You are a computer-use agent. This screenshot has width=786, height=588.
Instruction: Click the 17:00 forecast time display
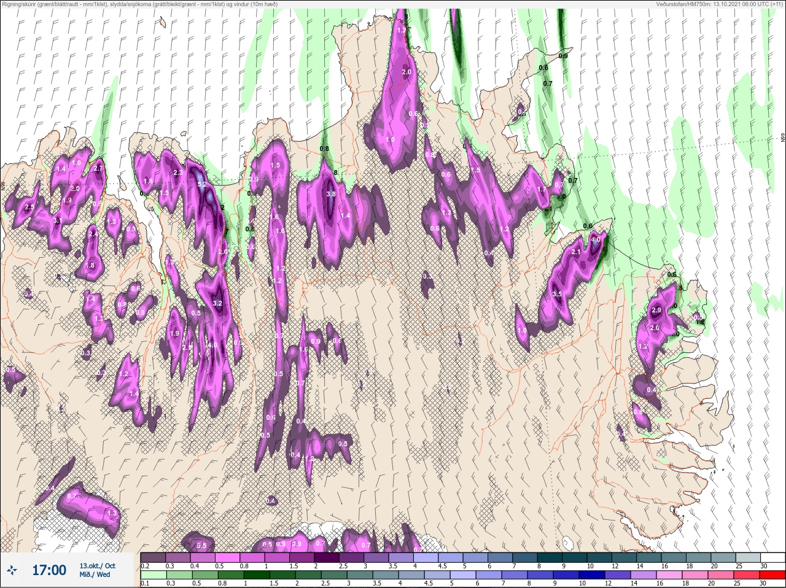coord(49,570)
